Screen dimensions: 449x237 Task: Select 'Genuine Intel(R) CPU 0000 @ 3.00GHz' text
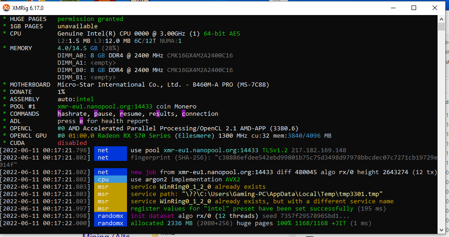pos(121,34)
